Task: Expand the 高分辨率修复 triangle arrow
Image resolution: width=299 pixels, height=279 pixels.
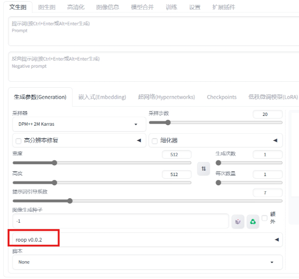Action: [x=139, y=140]
